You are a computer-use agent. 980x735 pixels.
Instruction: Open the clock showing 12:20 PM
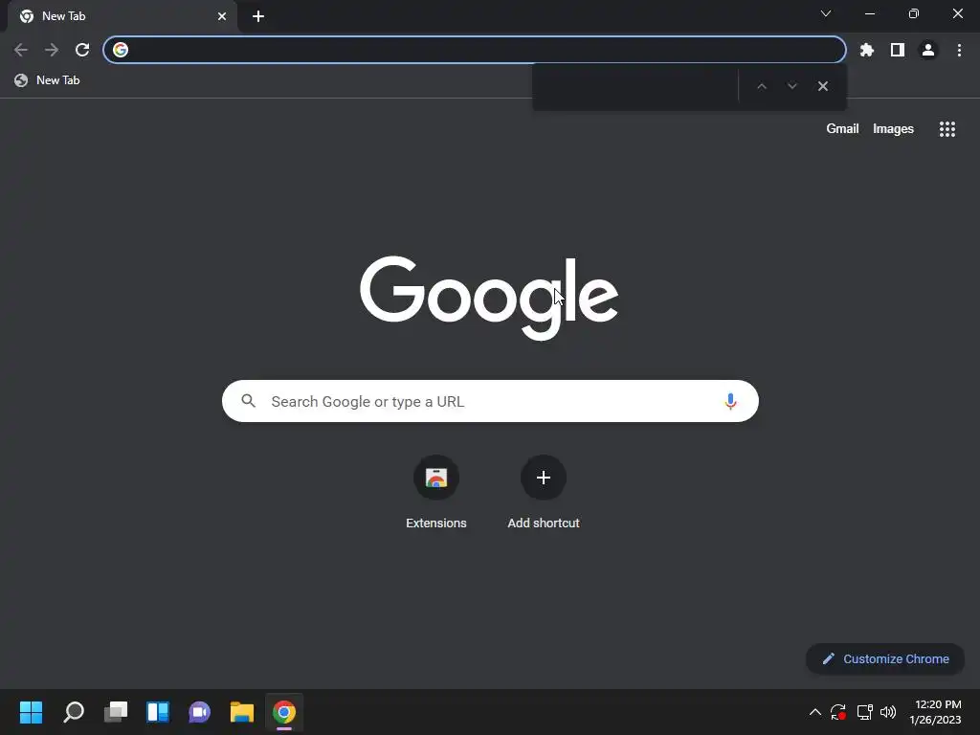pyautogui.click(x=936, y=712)
